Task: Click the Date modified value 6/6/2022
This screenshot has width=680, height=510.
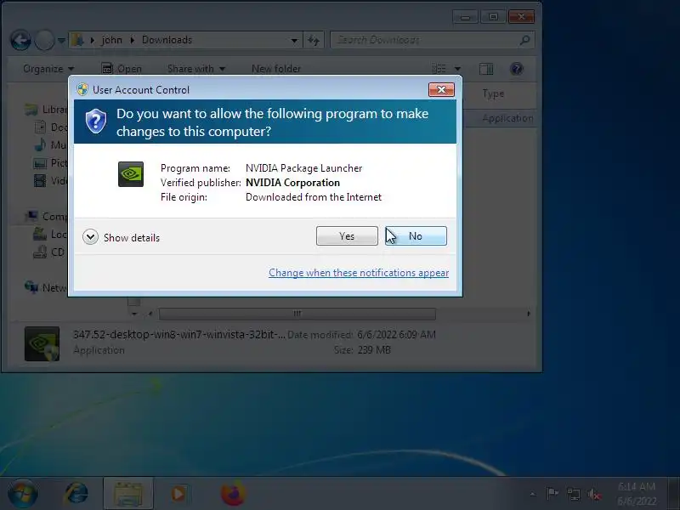Action: click(x=396, y=334)
